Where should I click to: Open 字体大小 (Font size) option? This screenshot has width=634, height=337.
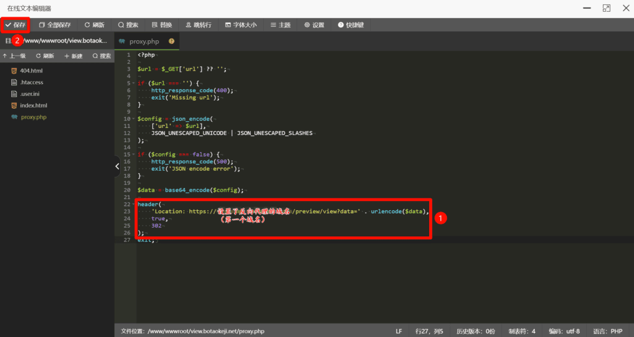pos(241,25)
